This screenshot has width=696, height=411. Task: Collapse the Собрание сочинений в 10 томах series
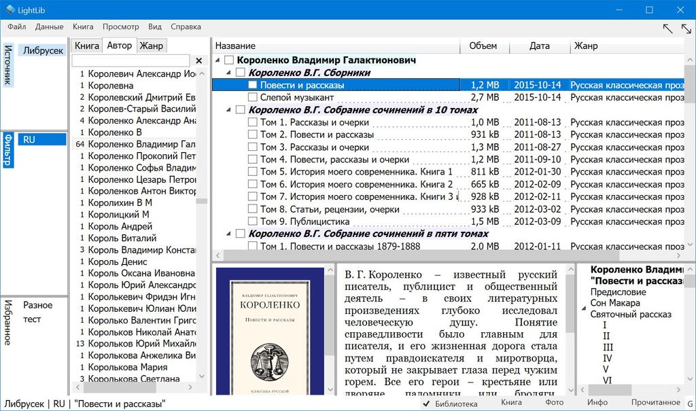tap(229, 110)
